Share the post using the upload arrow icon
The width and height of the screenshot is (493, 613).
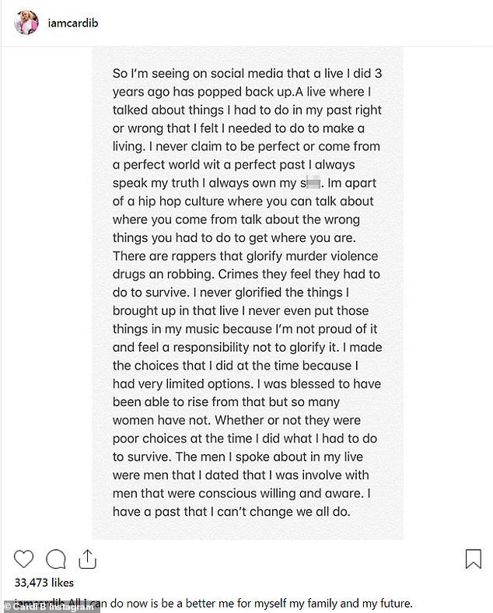point(88,559)
